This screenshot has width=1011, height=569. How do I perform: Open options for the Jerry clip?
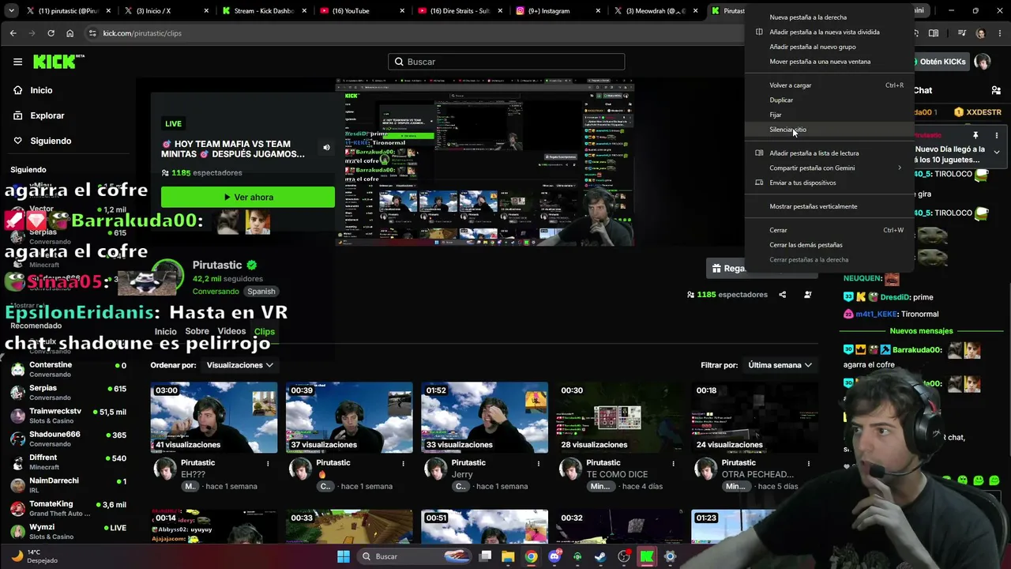538,463
